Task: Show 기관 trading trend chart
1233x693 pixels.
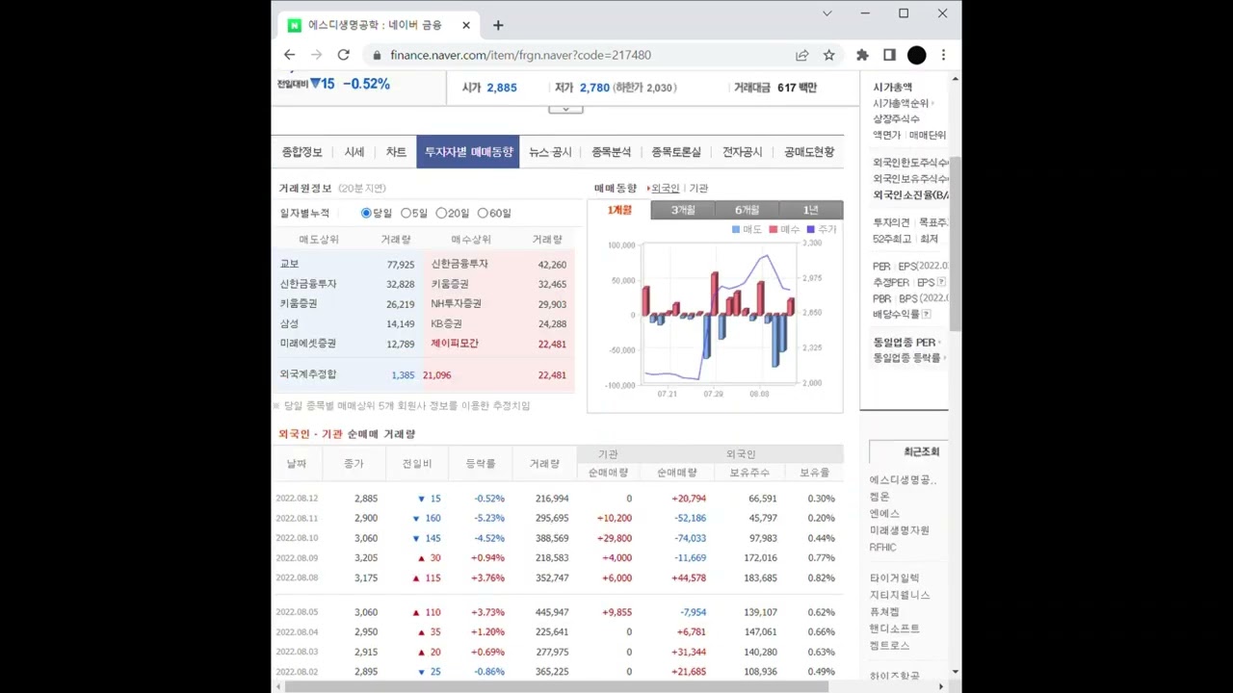Action: point(698,189)
